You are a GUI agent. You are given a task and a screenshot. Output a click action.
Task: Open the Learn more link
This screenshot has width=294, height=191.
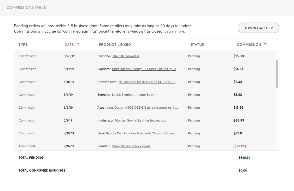point(174,31)
